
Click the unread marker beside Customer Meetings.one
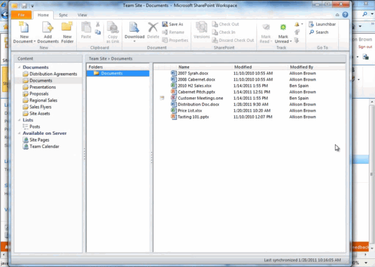[x=162, y=98]
